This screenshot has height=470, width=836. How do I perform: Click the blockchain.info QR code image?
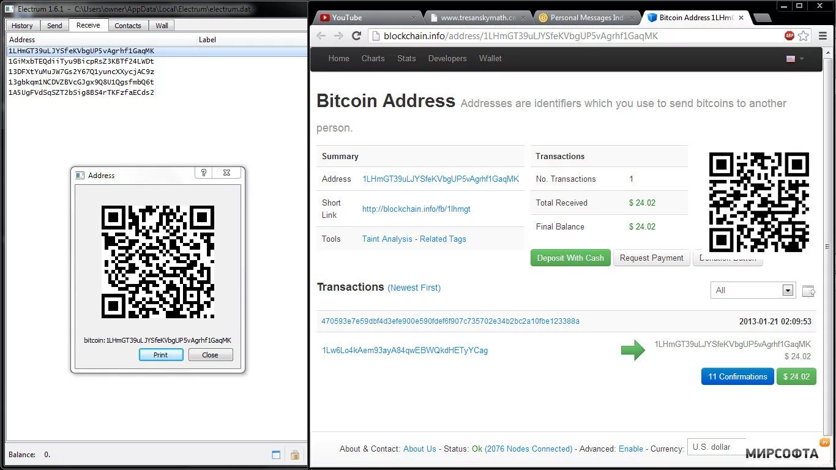coord(759,203)
